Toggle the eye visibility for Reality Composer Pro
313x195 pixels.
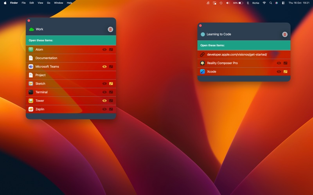click(x=279, y=63)
